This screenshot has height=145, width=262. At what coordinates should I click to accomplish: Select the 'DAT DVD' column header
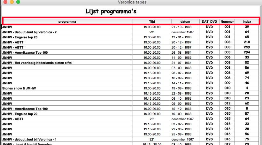[209, 22]
